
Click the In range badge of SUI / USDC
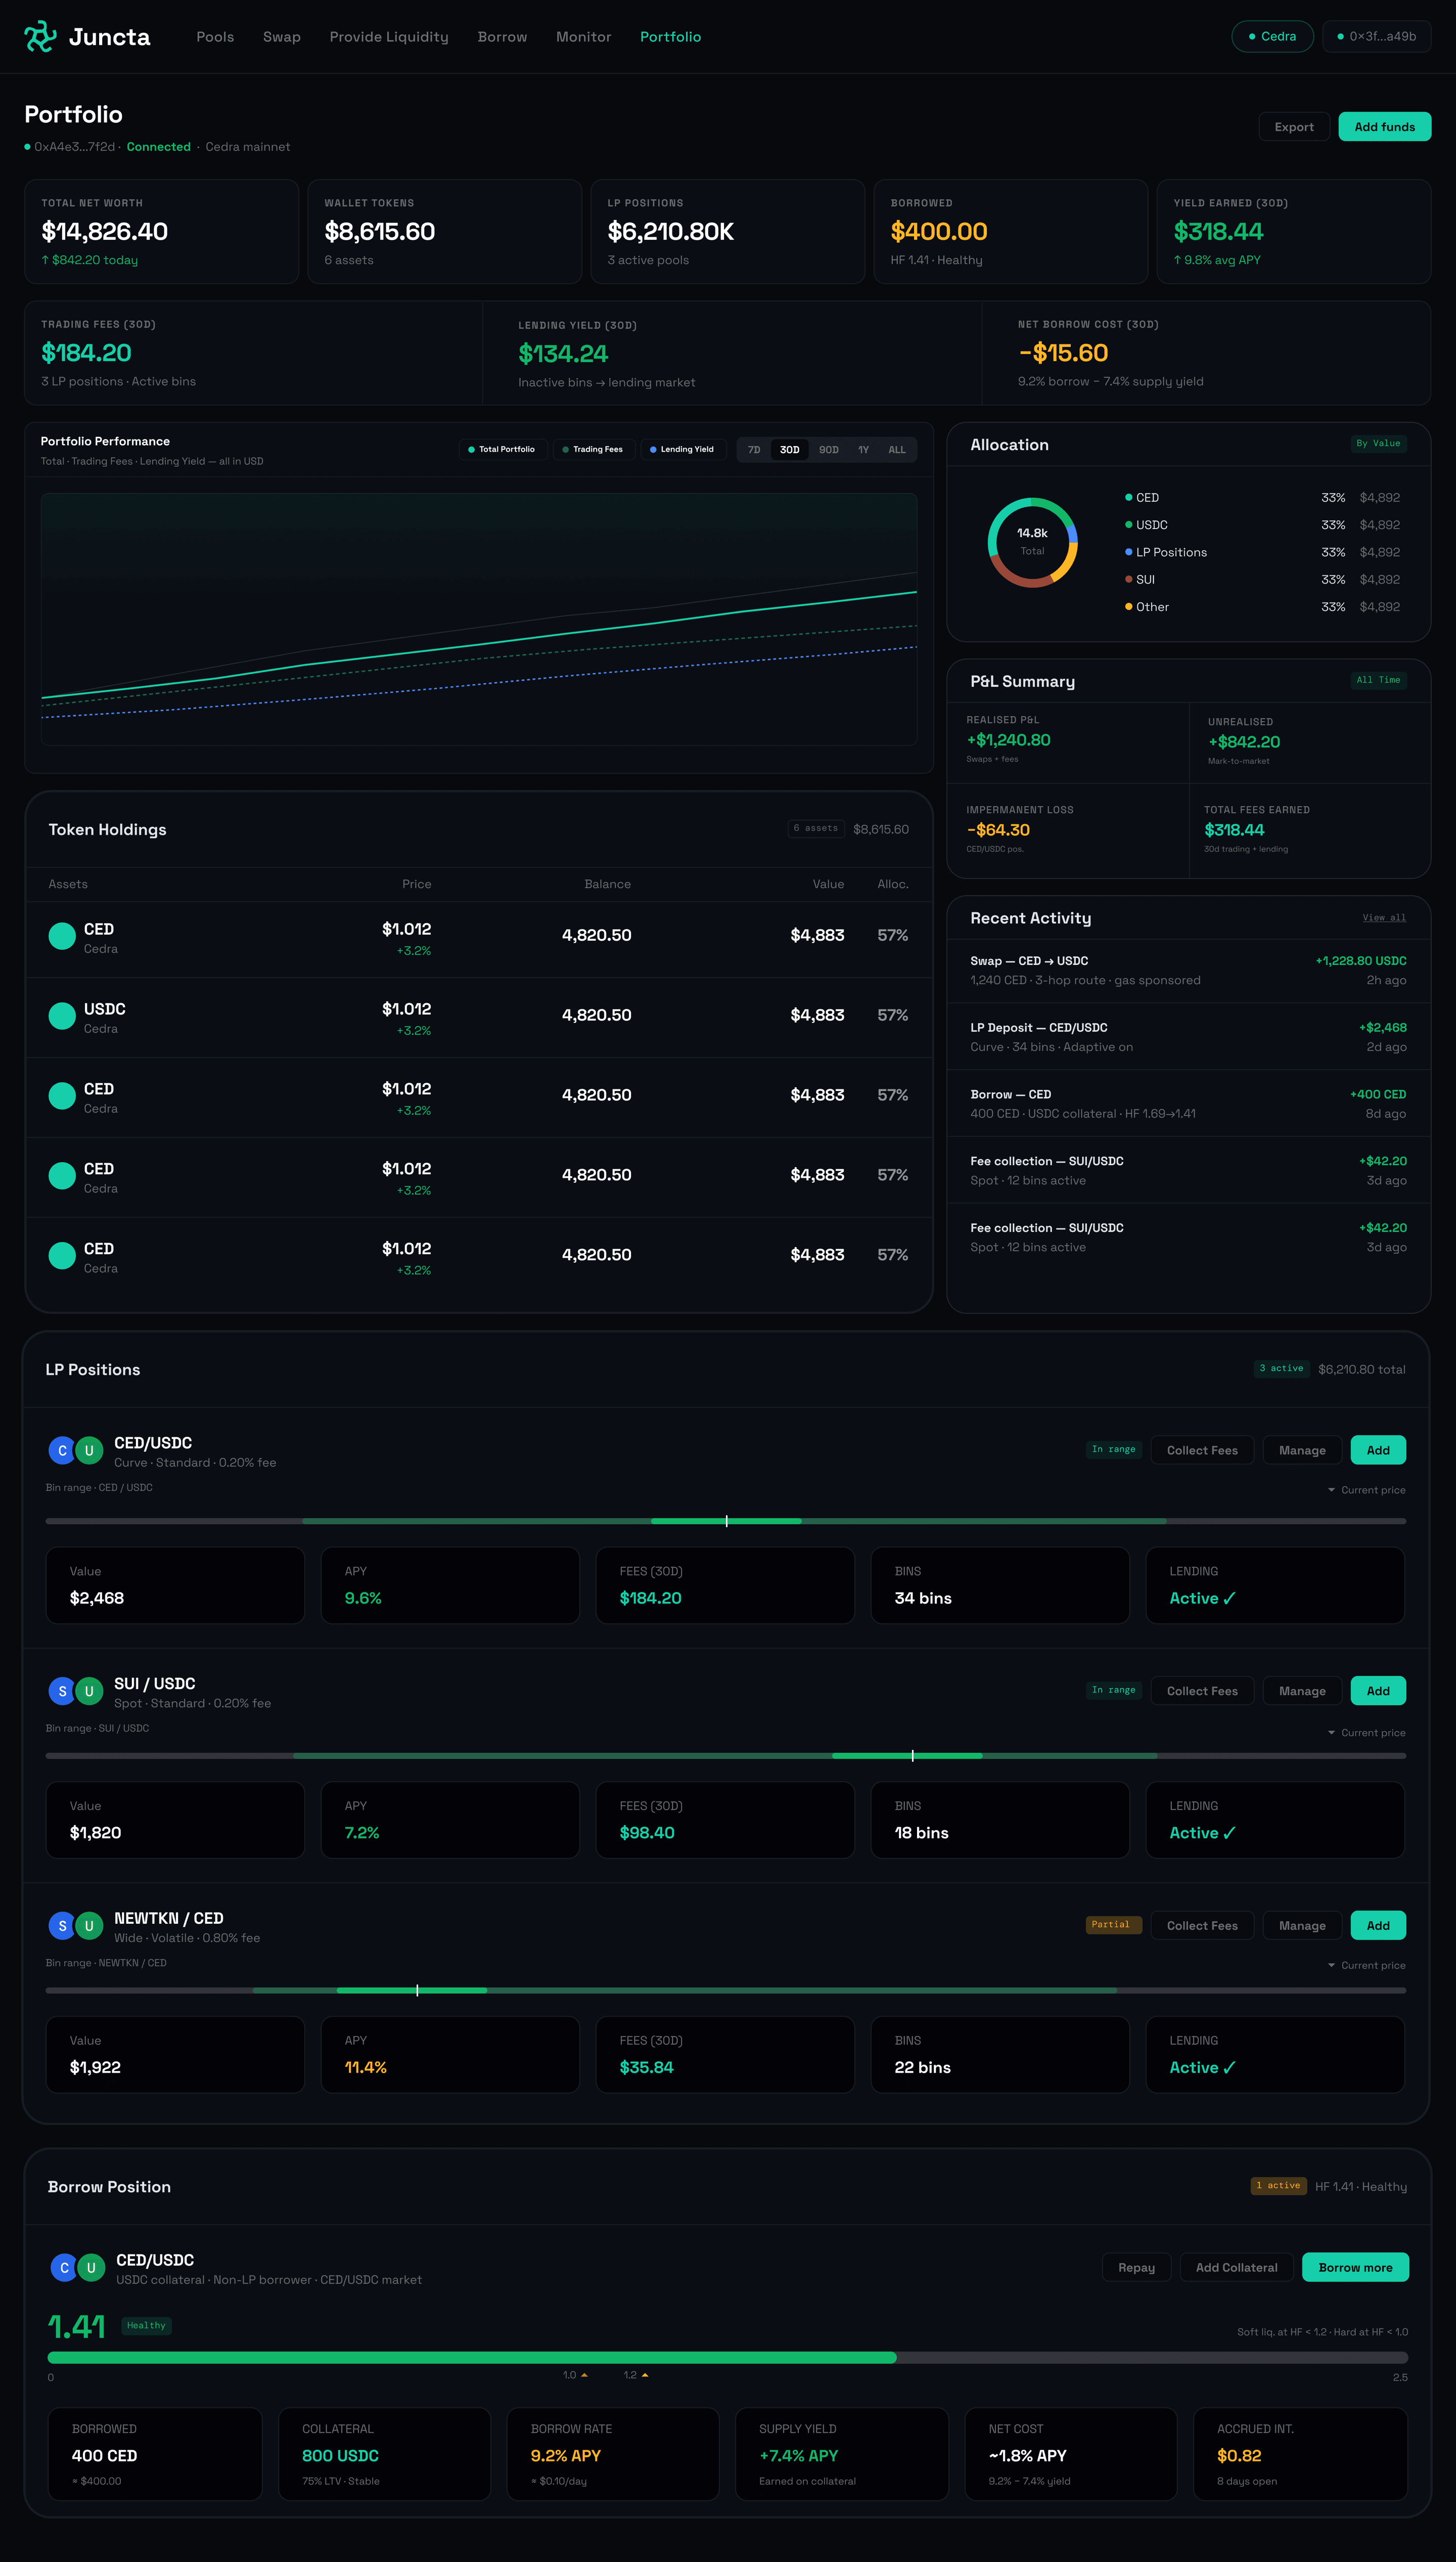[1113, 1690]
